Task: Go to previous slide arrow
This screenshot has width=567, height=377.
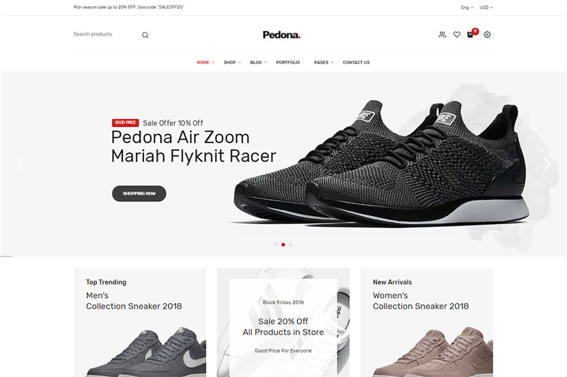Action: [20, 164]
